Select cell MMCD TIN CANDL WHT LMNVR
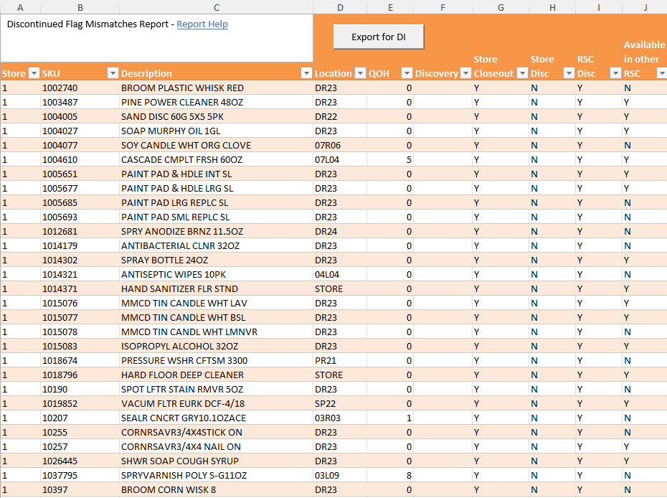 (x=216, y=332)
